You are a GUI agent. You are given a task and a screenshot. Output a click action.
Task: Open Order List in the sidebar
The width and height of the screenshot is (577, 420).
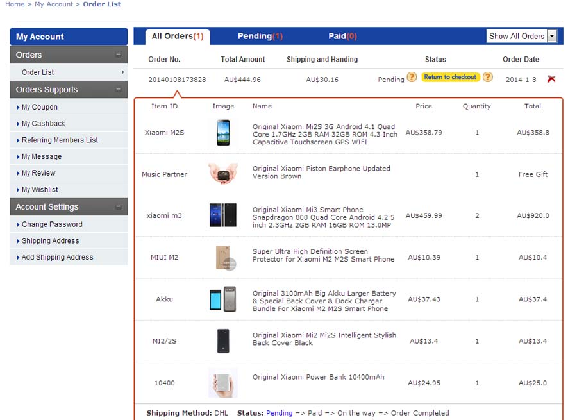[38, 72]
